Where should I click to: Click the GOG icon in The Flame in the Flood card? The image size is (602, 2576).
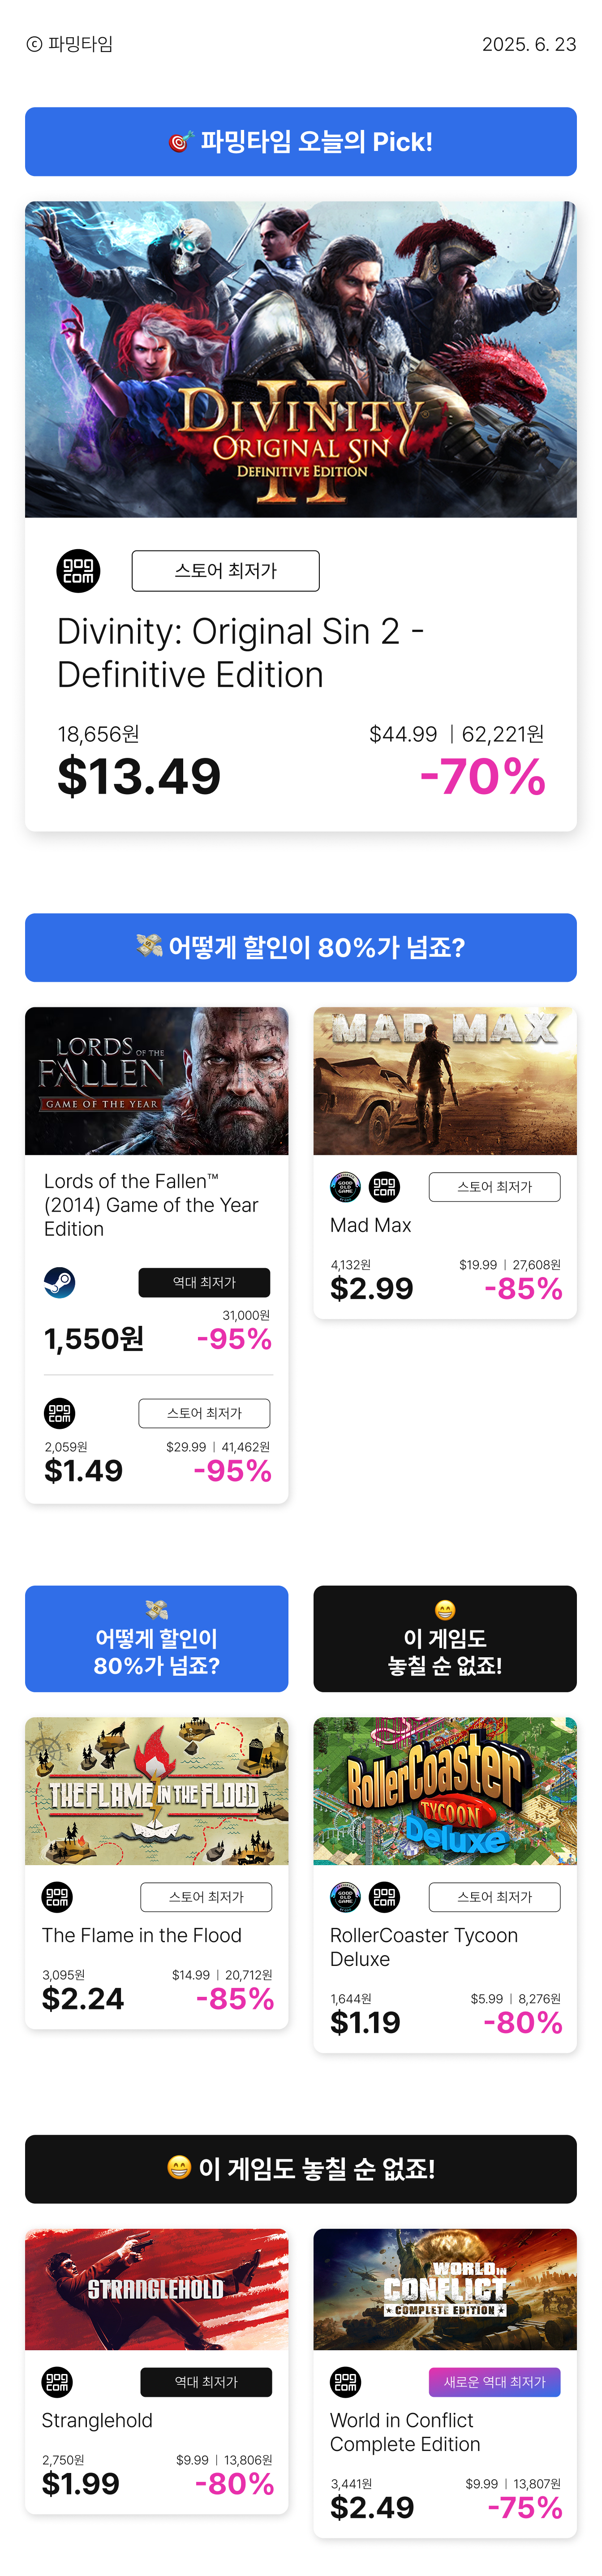(x=57, y=1896)
